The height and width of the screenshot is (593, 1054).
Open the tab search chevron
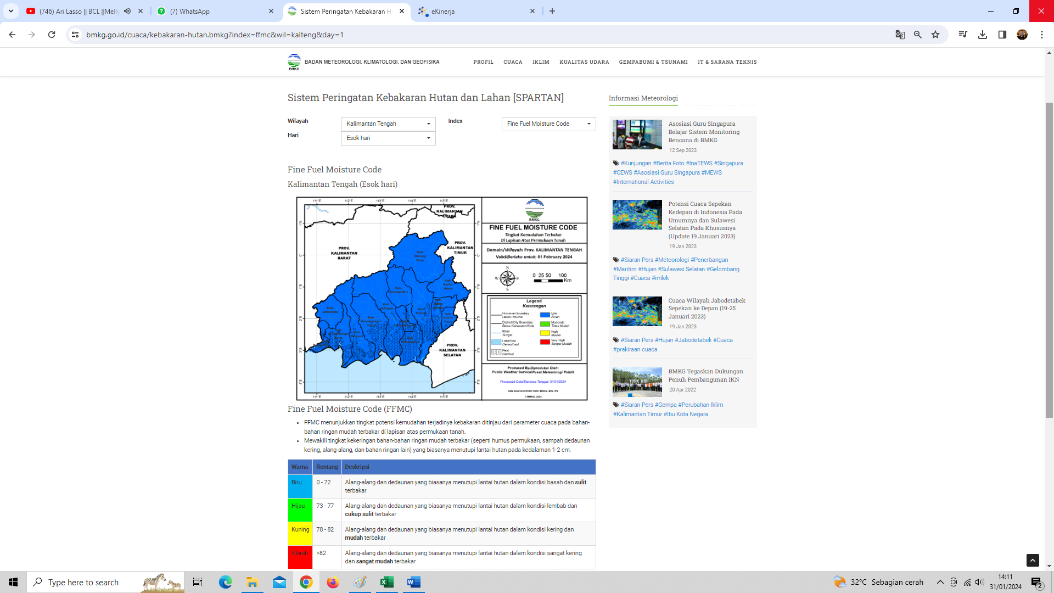click(x=11, y=11)
